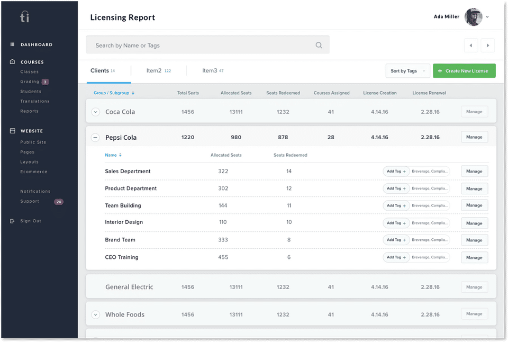Add Tag to Brand Team row

click(396, 240)
